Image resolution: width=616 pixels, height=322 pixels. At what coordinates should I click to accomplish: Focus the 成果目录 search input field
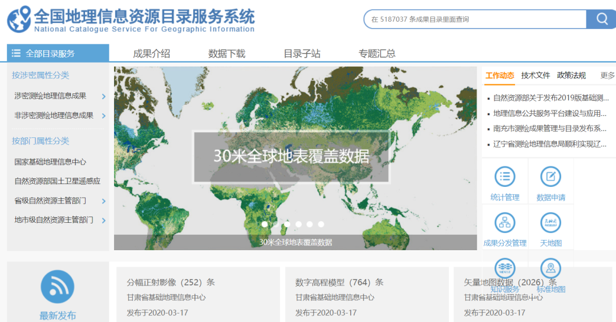pyautogui.click(x=475, y=19)
